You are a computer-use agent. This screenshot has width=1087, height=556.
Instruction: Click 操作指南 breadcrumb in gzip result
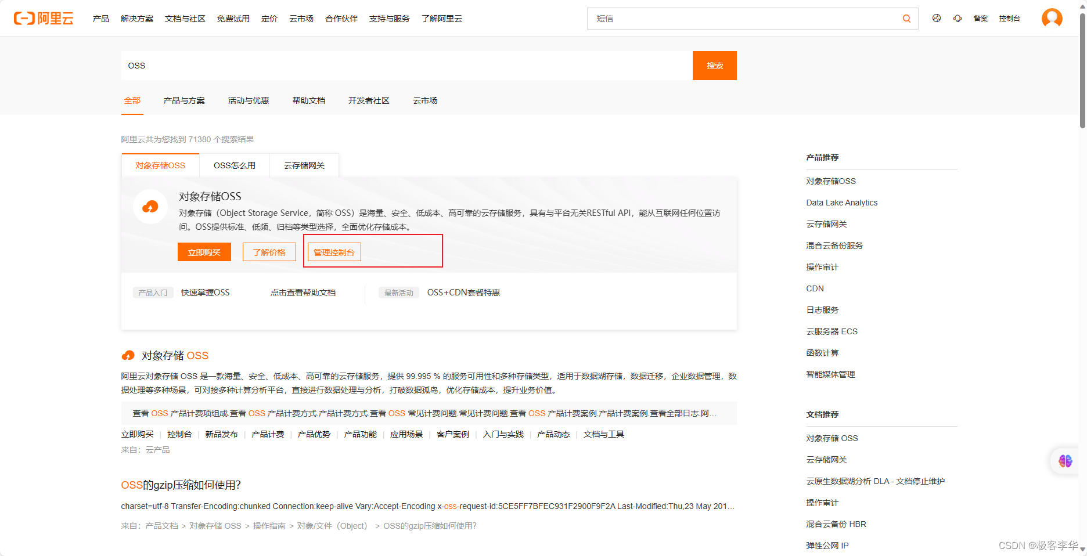click(x=269, y=526)
